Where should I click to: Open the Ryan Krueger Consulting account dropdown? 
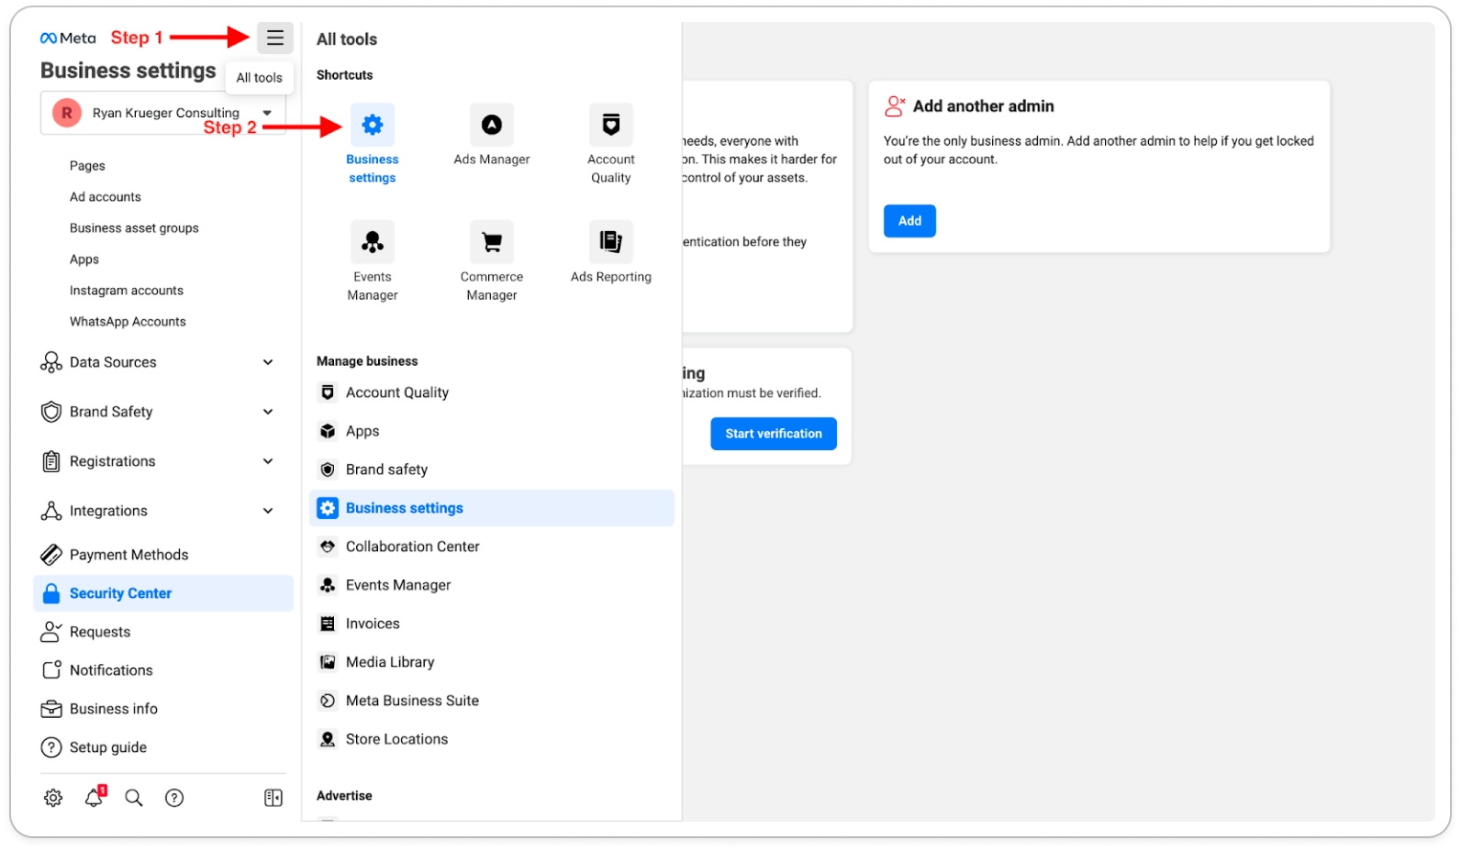pyautogui.click(x=267, y=113)
